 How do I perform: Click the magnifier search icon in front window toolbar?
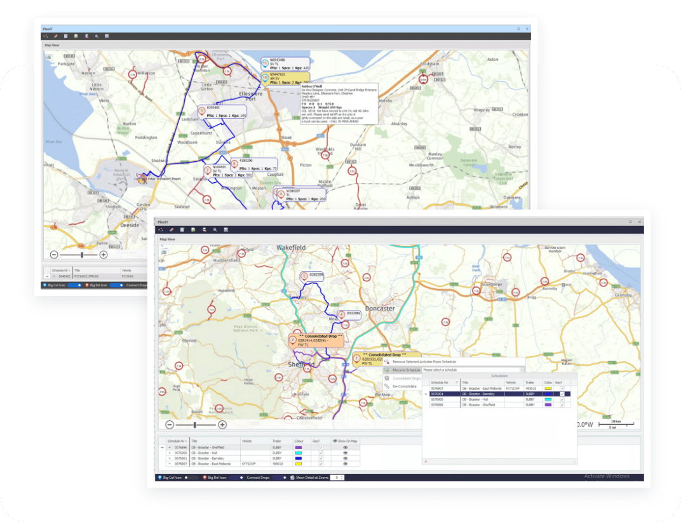(x=215, y=229)
